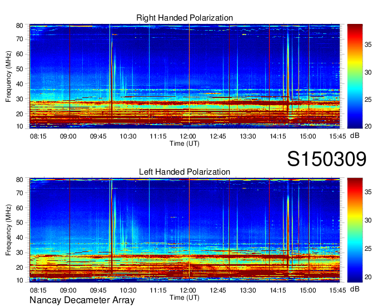Screen dimensions: 378x307
Task: Click the 30 dB colorbar tick of Right Handed plot
Action: [x=368, y=72]
